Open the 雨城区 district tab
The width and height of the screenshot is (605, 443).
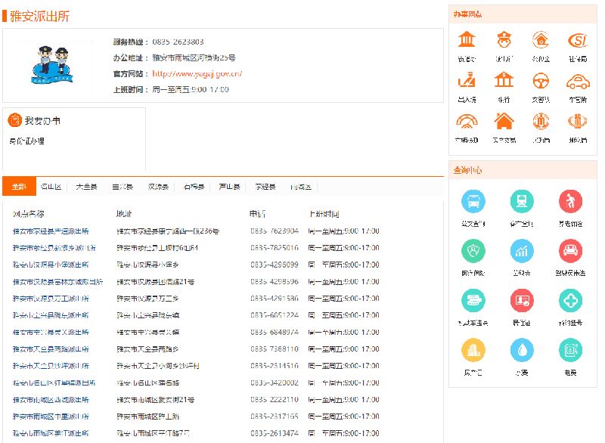coord(300,187)
